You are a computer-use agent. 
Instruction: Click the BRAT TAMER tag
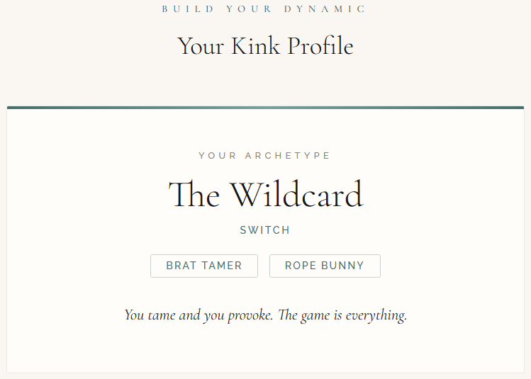pyautogui.click(x=204, y=266)
